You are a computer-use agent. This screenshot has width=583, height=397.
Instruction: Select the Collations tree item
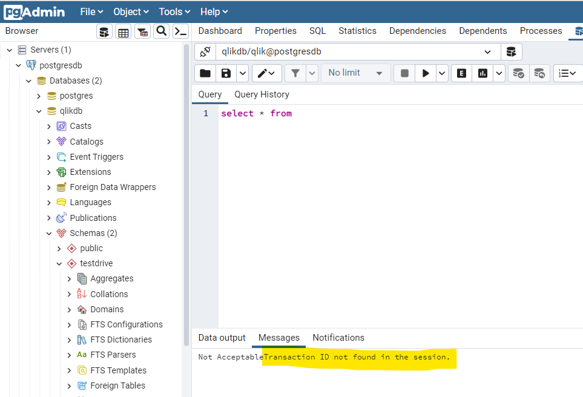(109, 294)
